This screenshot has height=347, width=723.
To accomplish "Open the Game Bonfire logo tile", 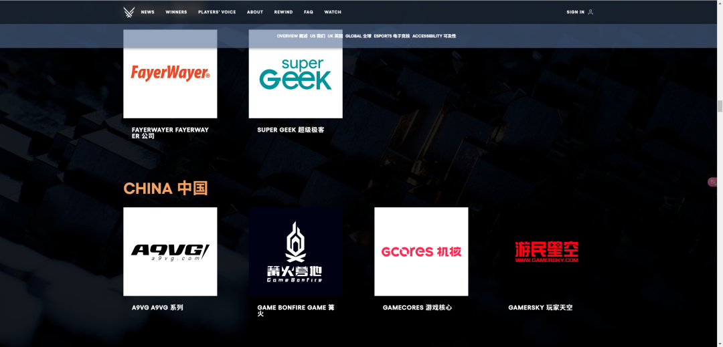I will click(296, 251).
